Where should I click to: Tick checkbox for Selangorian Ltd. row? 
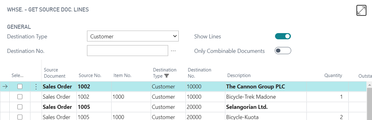20,107
